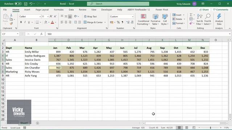Toggle Italic formatting
Screen dimensions: 232x130
pos(25,22)
